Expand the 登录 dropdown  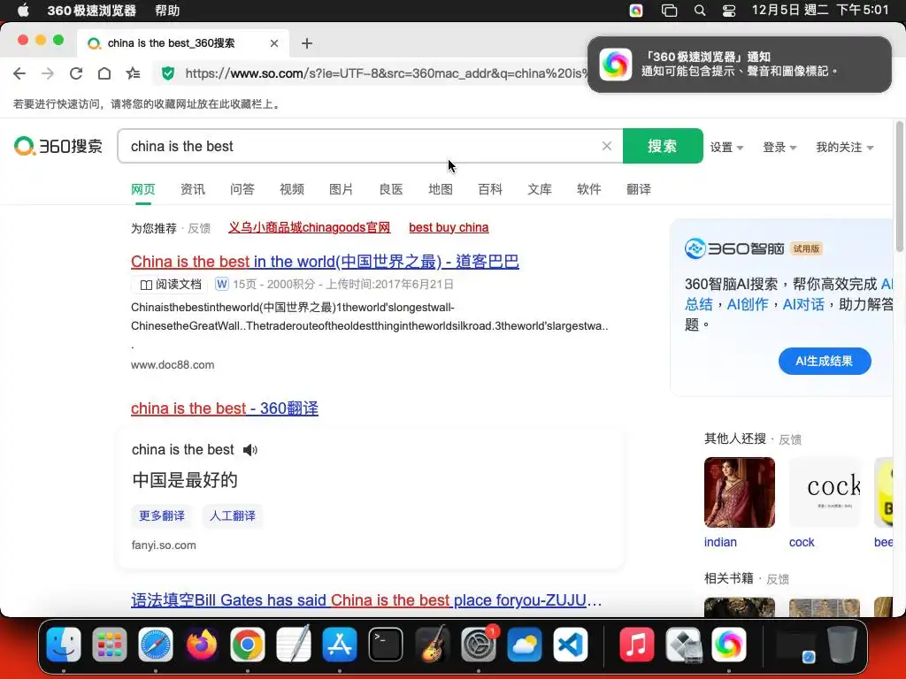pos(779,148)
